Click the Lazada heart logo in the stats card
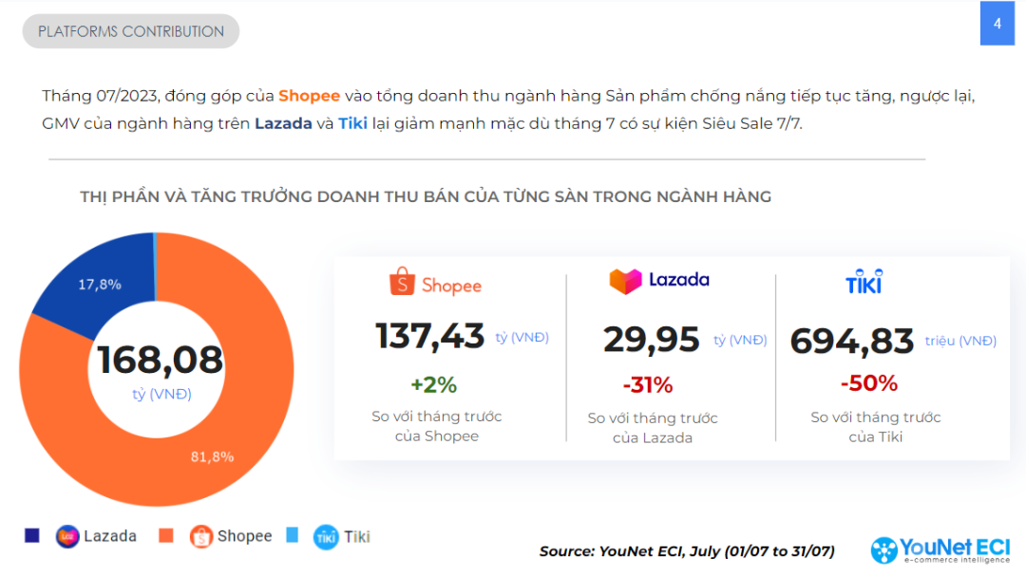This screenshot has width=1026, height=575. [x=625, y=281]
